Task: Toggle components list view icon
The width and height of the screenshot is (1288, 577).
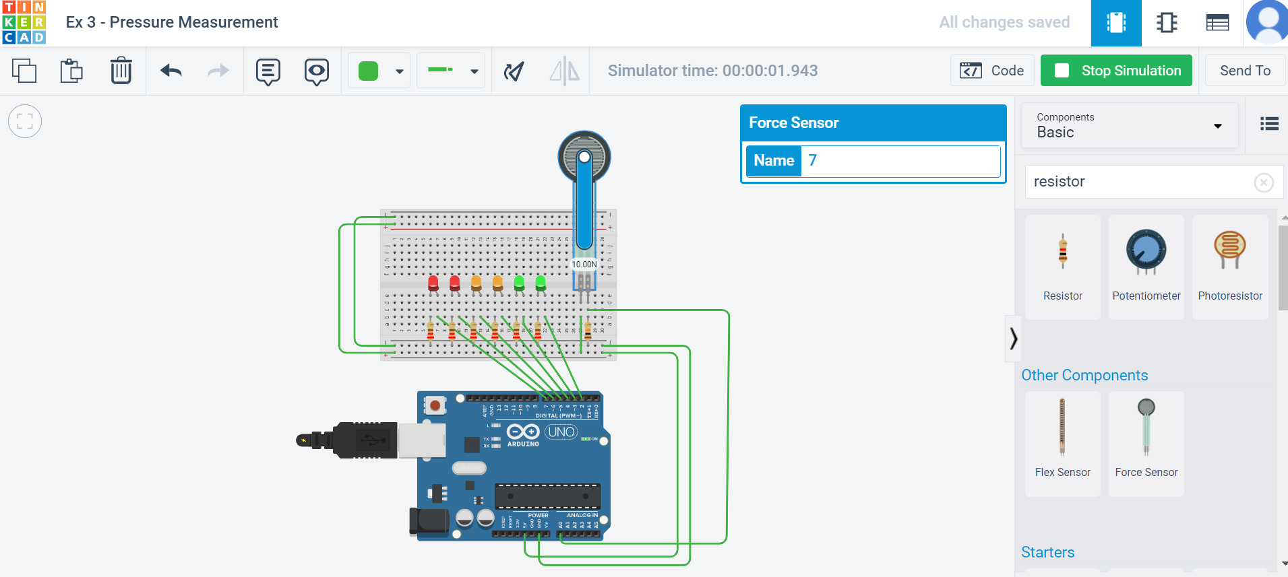Action: click(x=1269, y=124)
